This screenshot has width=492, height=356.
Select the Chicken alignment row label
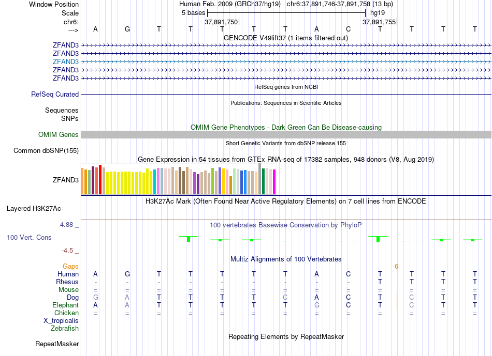(x=66, y=313)
